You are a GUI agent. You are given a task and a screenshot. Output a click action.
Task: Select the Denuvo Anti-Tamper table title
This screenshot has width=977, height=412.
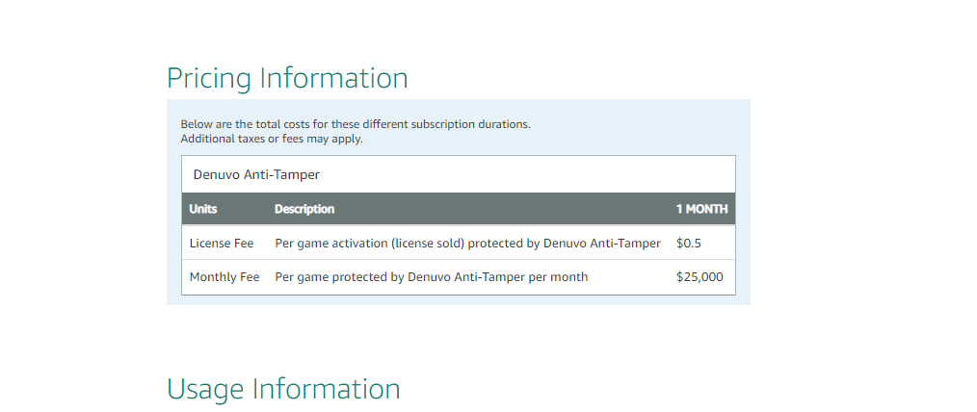click(256, 175)
